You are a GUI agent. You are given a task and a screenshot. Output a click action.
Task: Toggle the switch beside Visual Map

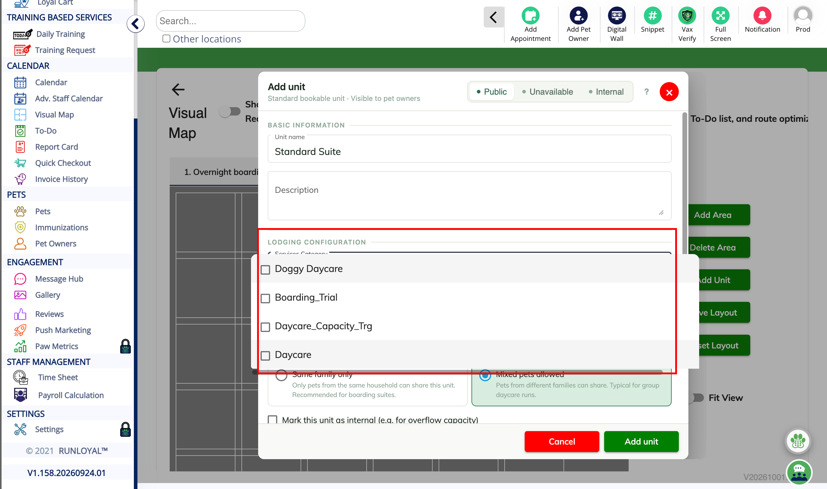click(230, 112)
